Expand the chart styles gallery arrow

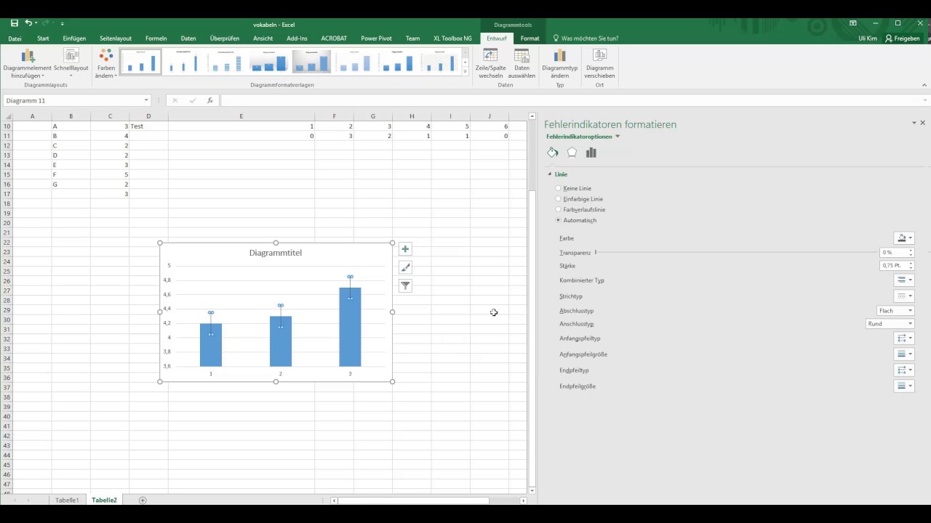click(x=465, y=72)
